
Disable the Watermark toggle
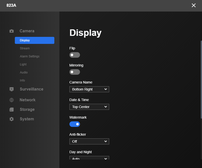coord(75,124)
